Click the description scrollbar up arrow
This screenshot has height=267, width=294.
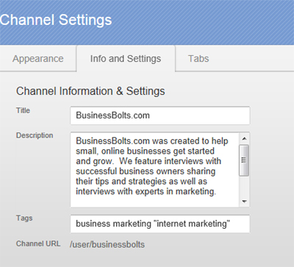tap(244, 139)
